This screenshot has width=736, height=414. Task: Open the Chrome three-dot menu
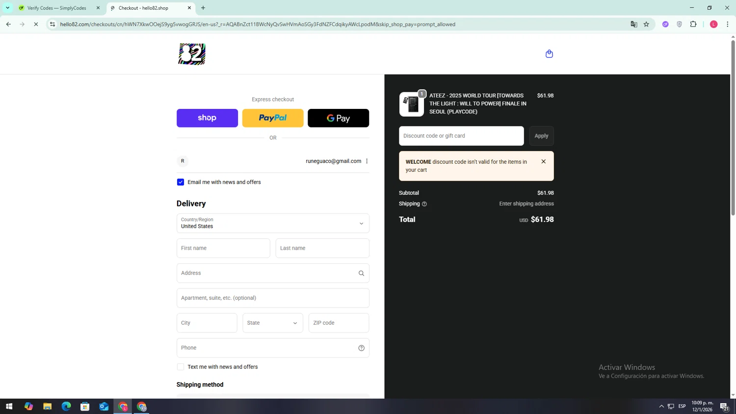[x=727, y=24]
